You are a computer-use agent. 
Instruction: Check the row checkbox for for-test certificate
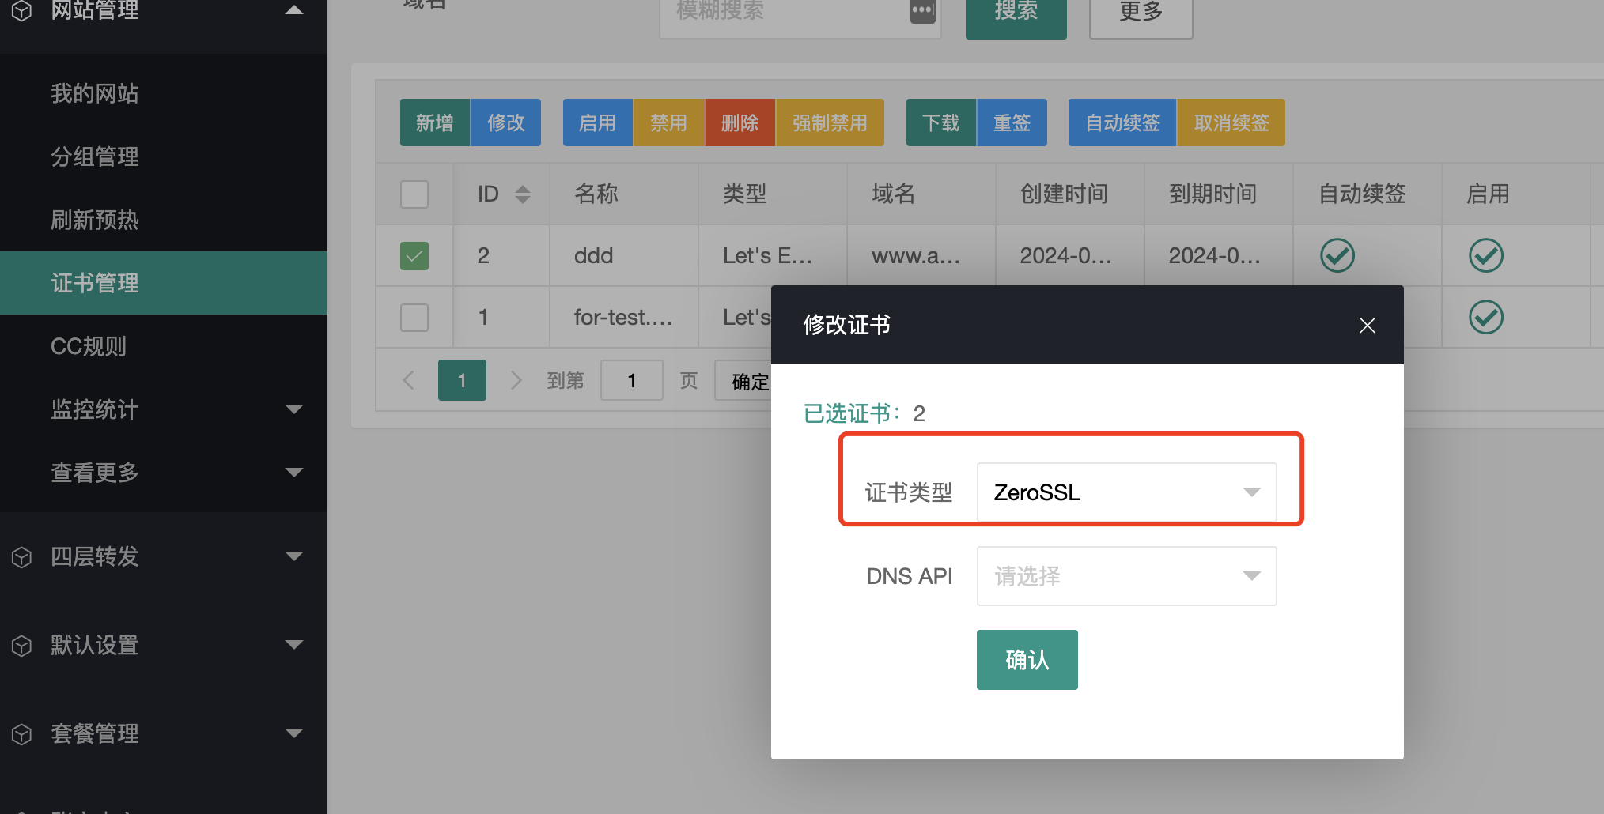click(414, 317)
